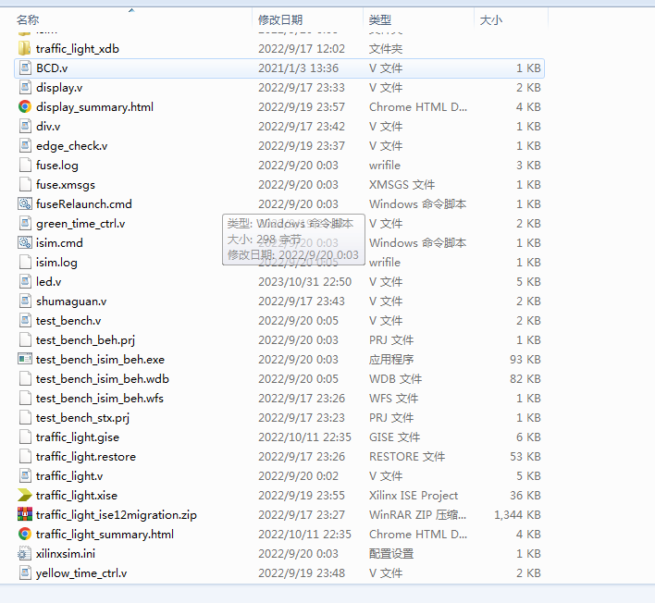
Task: Click the shumaguan.v file icon
Action: (x=25, y=301)
